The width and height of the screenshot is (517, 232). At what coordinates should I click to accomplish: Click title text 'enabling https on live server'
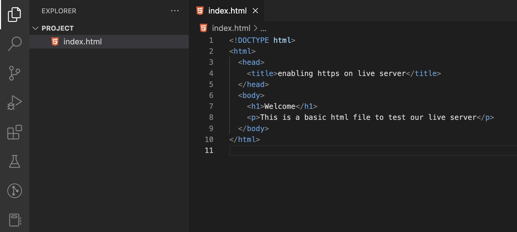pyautogui.click(x=342, y=73)
